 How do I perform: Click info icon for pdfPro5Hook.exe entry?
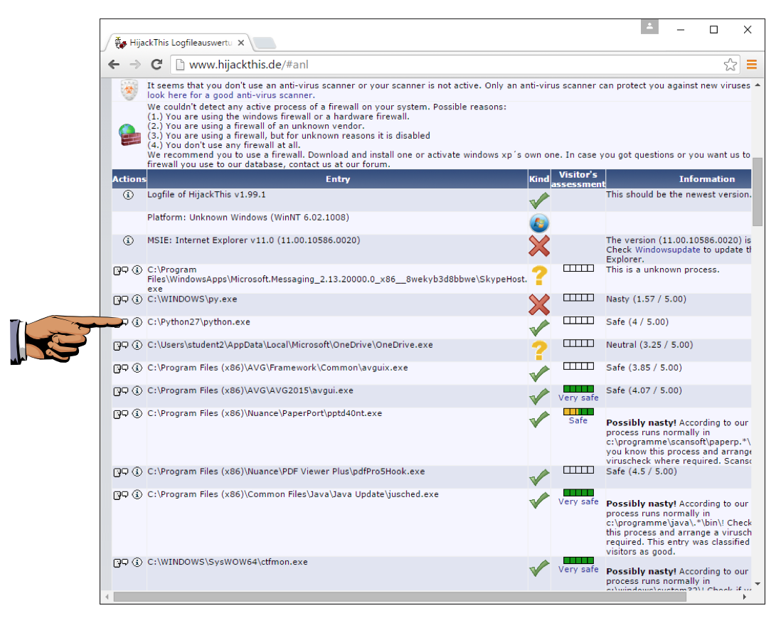click(x=137, y=472)
